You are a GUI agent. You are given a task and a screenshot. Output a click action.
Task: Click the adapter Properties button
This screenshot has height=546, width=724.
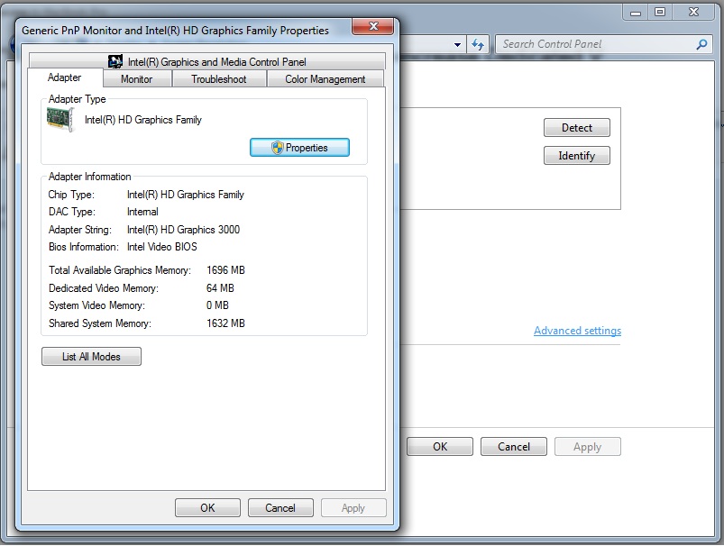(x=299, y=148)
